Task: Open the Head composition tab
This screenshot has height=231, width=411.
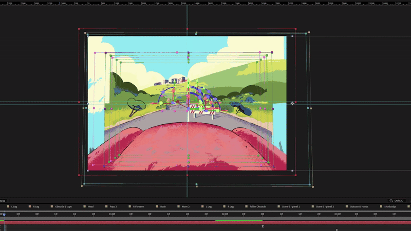Action: coord(91,207)
